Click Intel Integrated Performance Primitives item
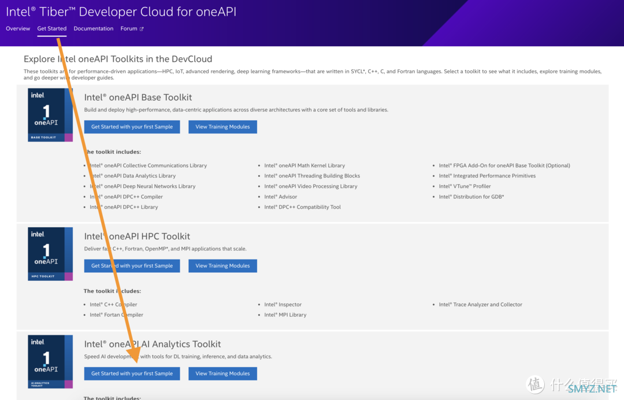The image size is (624, 400). 487,176
